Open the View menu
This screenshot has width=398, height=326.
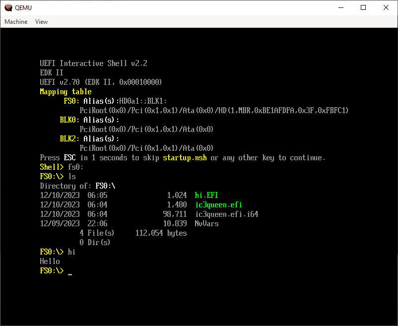(41, 21)
